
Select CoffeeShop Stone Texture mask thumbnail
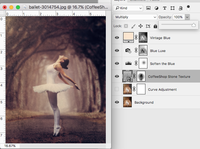(141, 76)
